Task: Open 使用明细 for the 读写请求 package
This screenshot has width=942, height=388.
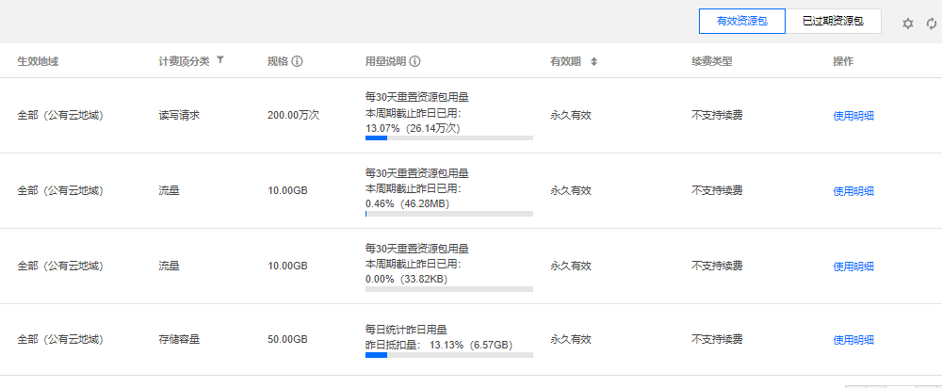Action: click(x=853, y=116)
